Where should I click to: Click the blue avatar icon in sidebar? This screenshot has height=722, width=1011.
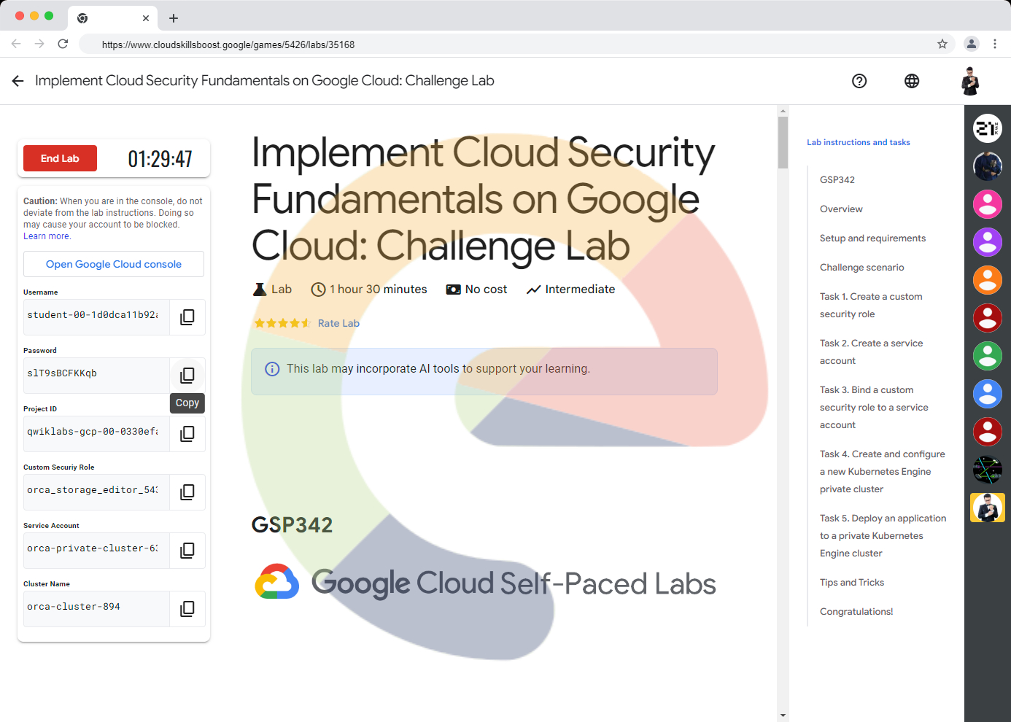[x=988, y=394]
